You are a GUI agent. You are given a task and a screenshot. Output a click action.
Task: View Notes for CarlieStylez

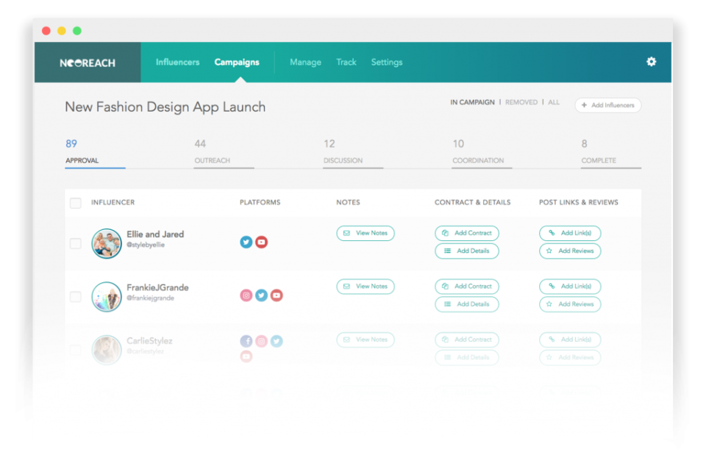coord(366,339)
